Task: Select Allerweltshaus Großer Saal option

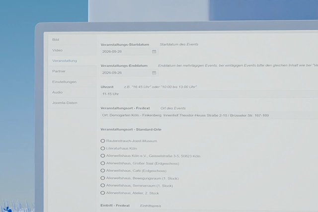Action: click(103, 163)
